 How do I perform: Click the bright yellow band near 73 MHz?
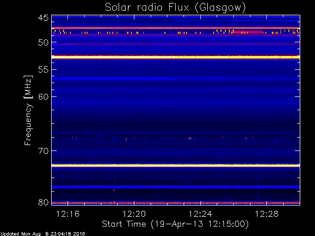[x=176, y=166]
